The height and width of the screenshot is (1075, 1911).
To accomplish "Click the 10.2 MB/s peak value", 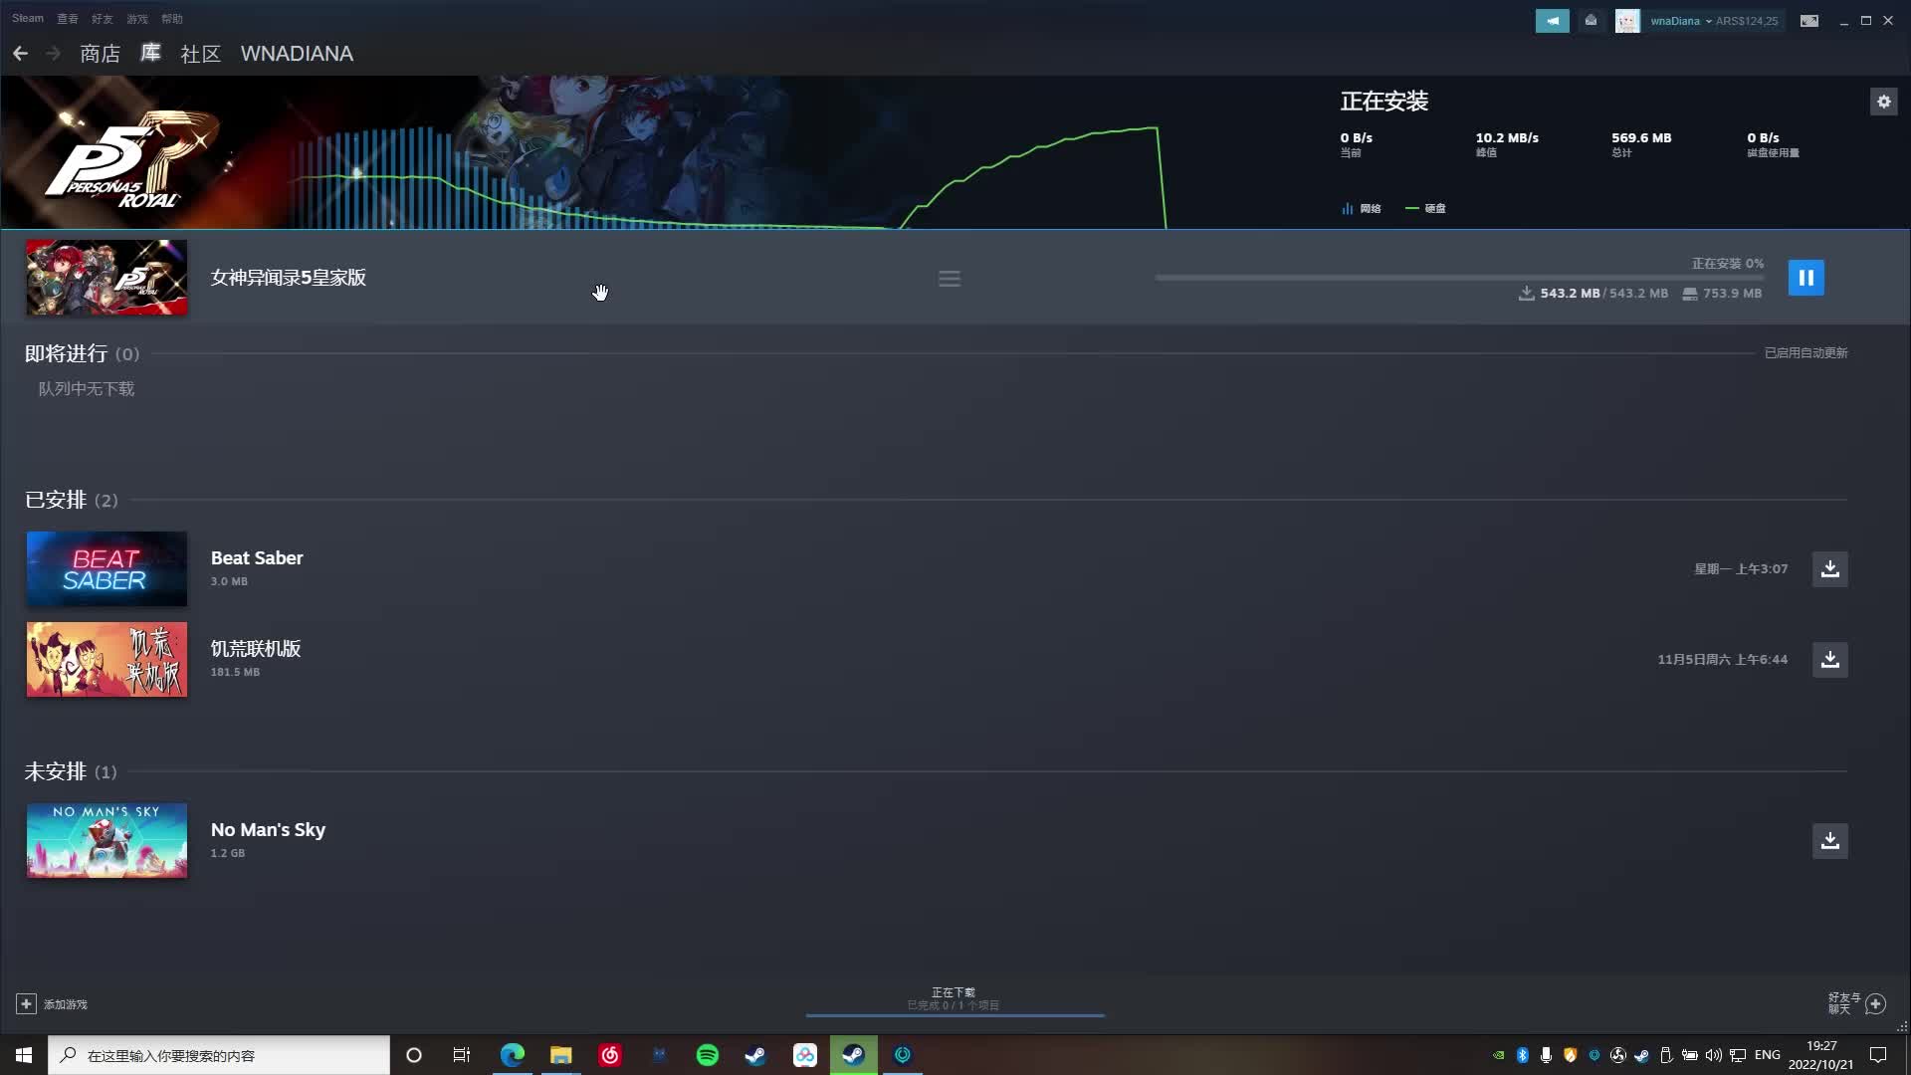I will pyautogui.click(x=1507, y=138).
